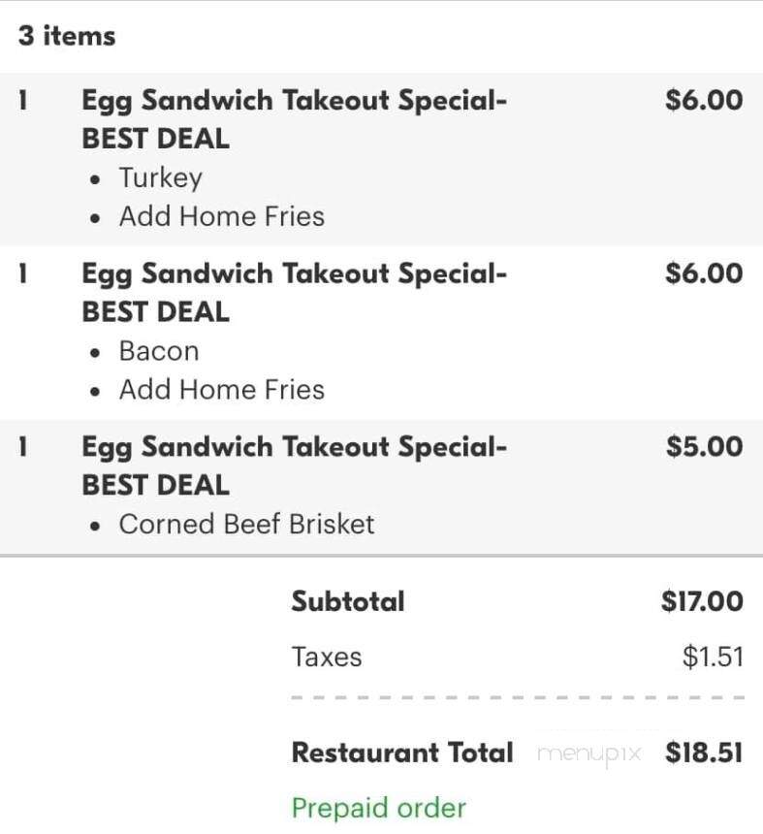Click the Turkey option text
Viewport: 763px width, 834px height.
click(161, 177)
